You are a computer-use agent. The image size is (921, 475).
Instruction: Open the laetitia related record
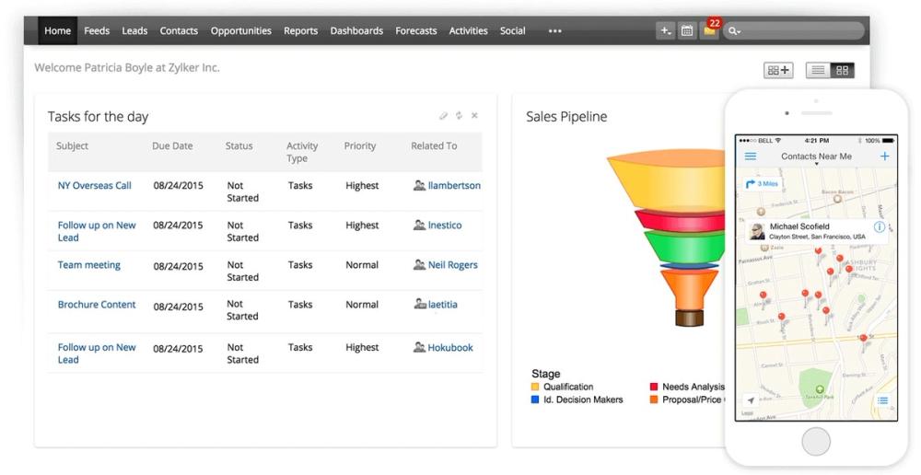(x=442, y=304)
